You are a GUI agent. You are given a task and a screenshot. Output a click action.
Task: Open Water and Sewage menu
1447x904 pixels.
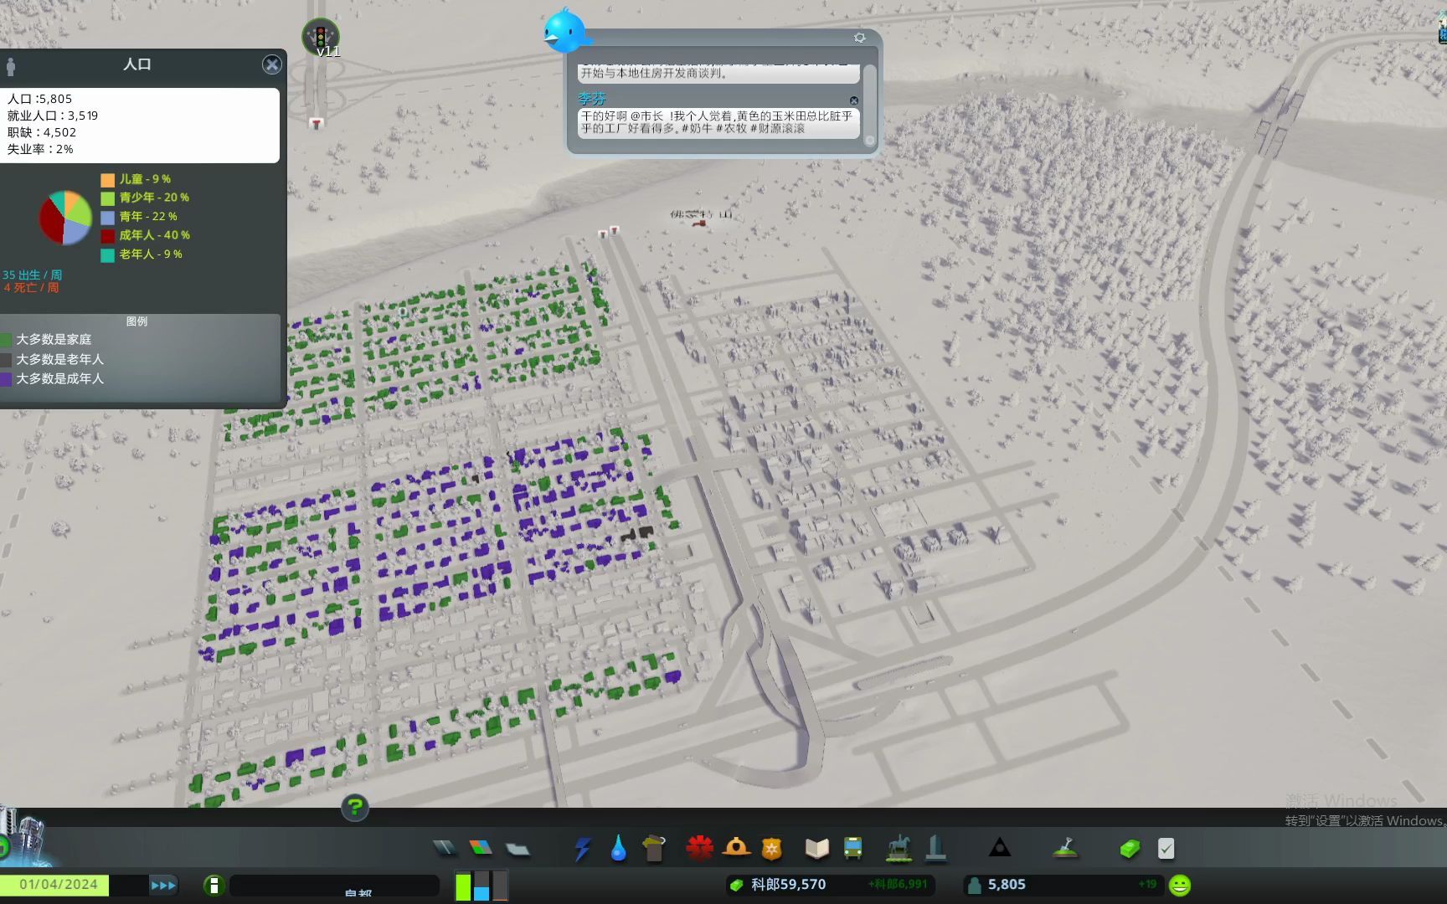618,849
